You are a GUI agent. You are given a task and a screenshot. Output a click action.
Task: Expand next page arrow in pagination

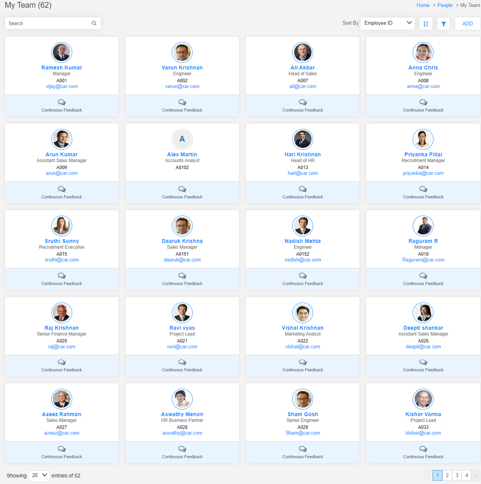point(476,475)
